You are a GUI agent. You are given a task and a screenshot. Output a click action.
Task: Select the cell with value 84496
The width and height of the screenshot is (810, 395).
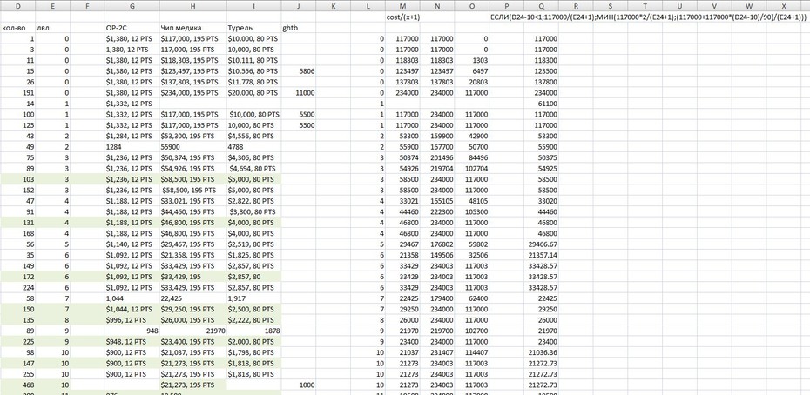tap(472, 157)
